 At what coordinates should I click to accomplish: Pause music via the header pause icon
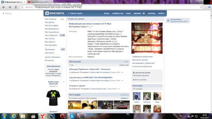(144, 13)
